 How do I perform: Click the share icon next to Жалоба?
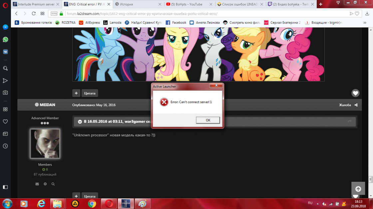click(x=356, y=105)
